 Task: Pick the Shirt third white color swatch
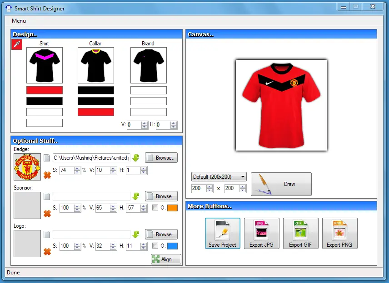[x=45, y=112]
